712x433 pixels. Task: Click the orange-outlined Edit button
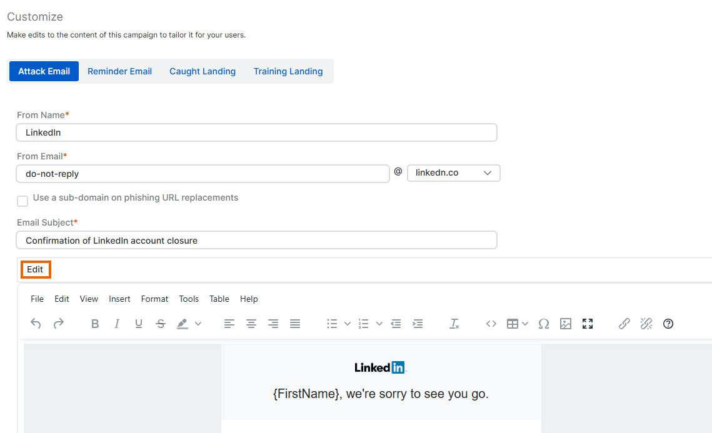(x=36, y=269)
